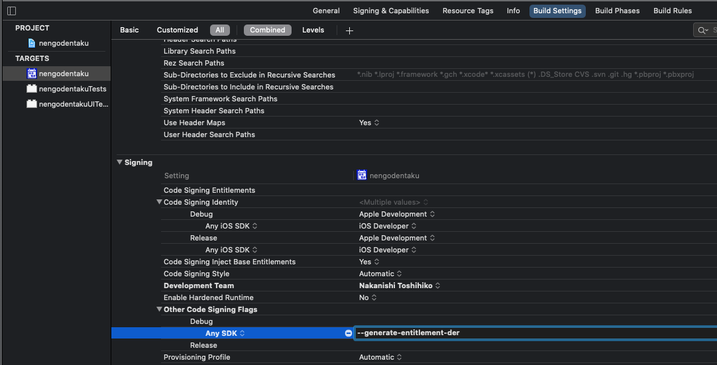Select the nengodentakuTests target icon

pos(32,89)
